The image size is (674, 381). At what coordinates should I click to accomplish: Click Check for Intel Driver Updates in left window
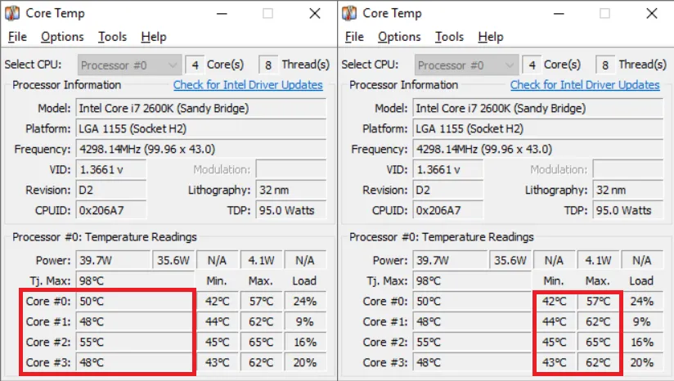pyautogui.click(x=248, y=85)
